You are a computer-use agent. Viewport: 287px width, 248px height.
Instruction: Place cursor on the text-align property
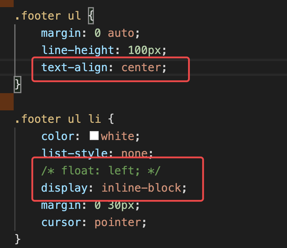coord(74,67)
